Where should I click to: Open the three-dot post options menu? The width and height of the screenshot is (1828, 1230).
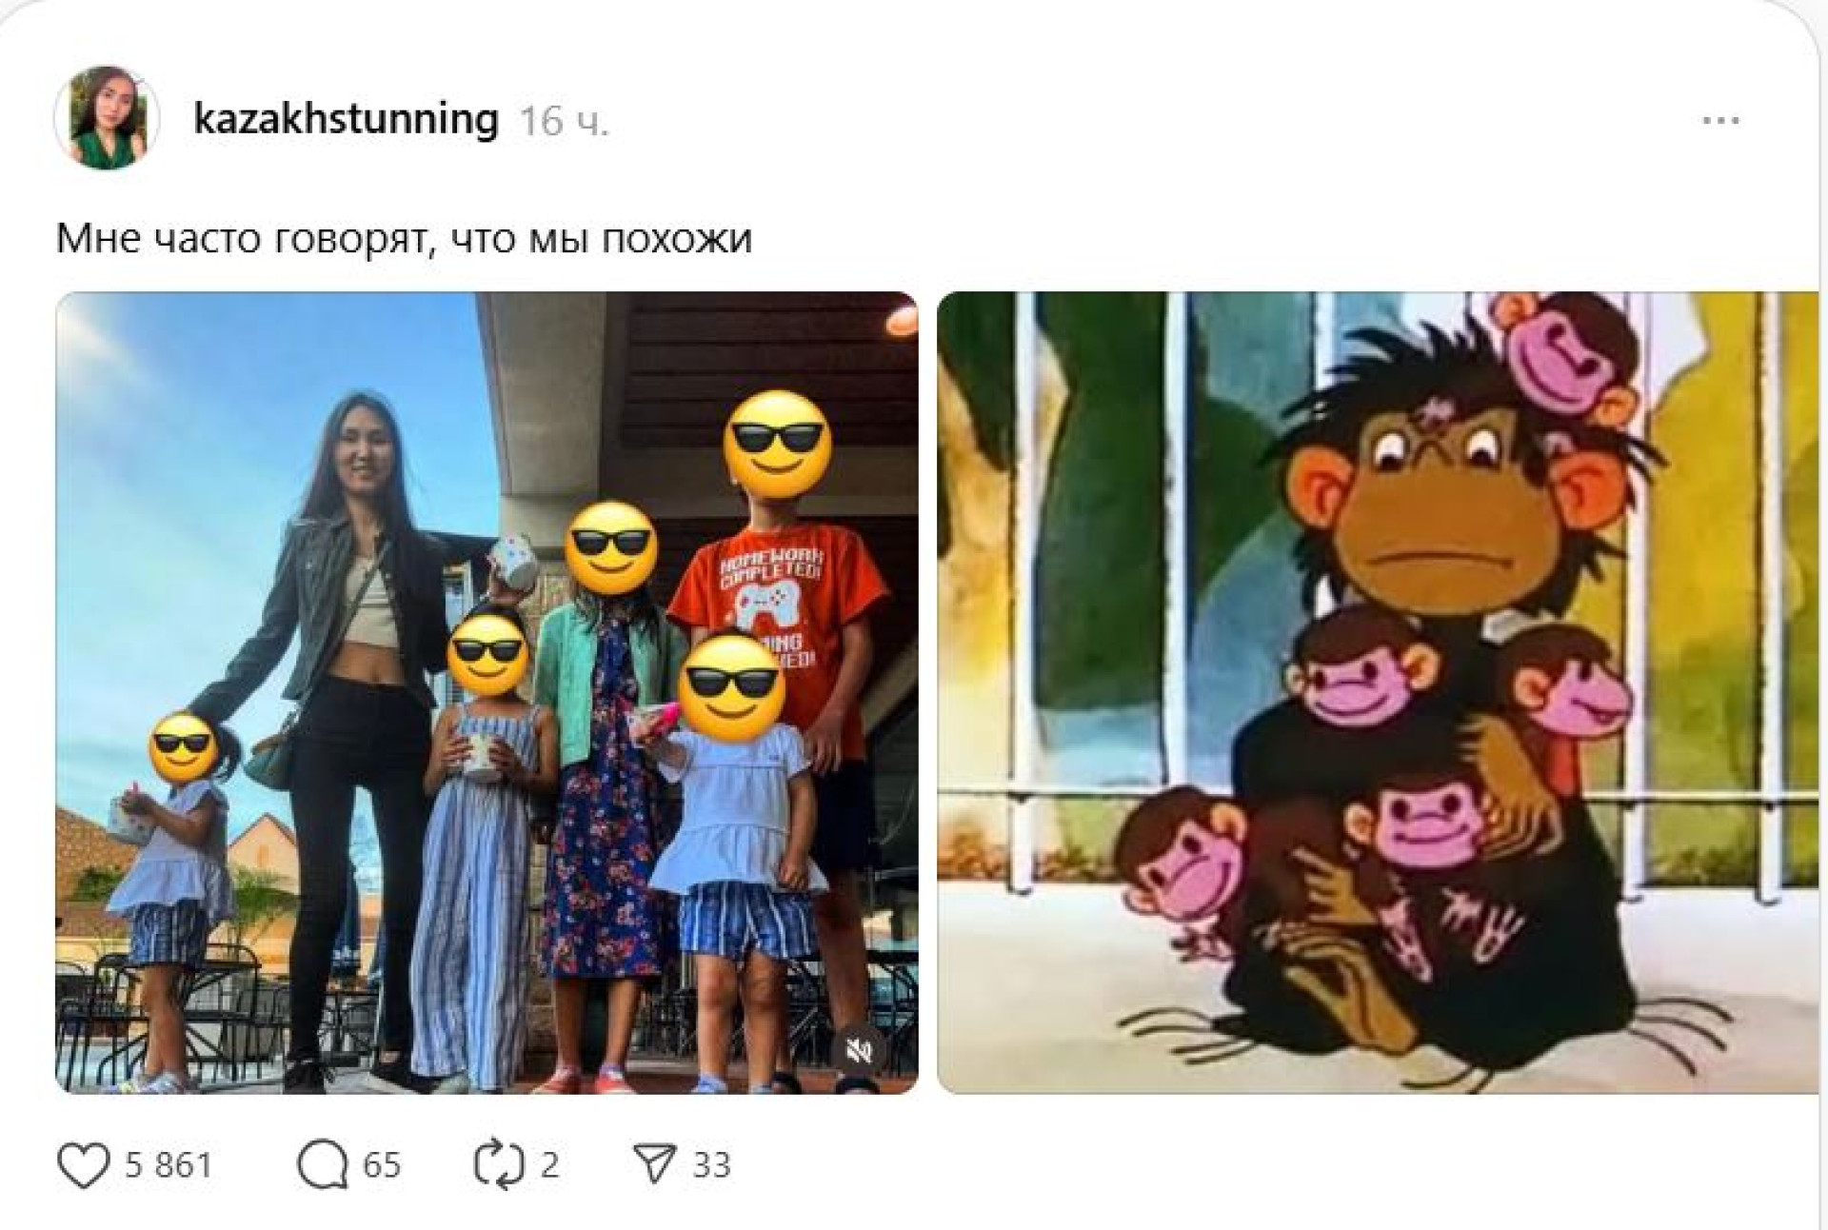(x=1720, y=121)
